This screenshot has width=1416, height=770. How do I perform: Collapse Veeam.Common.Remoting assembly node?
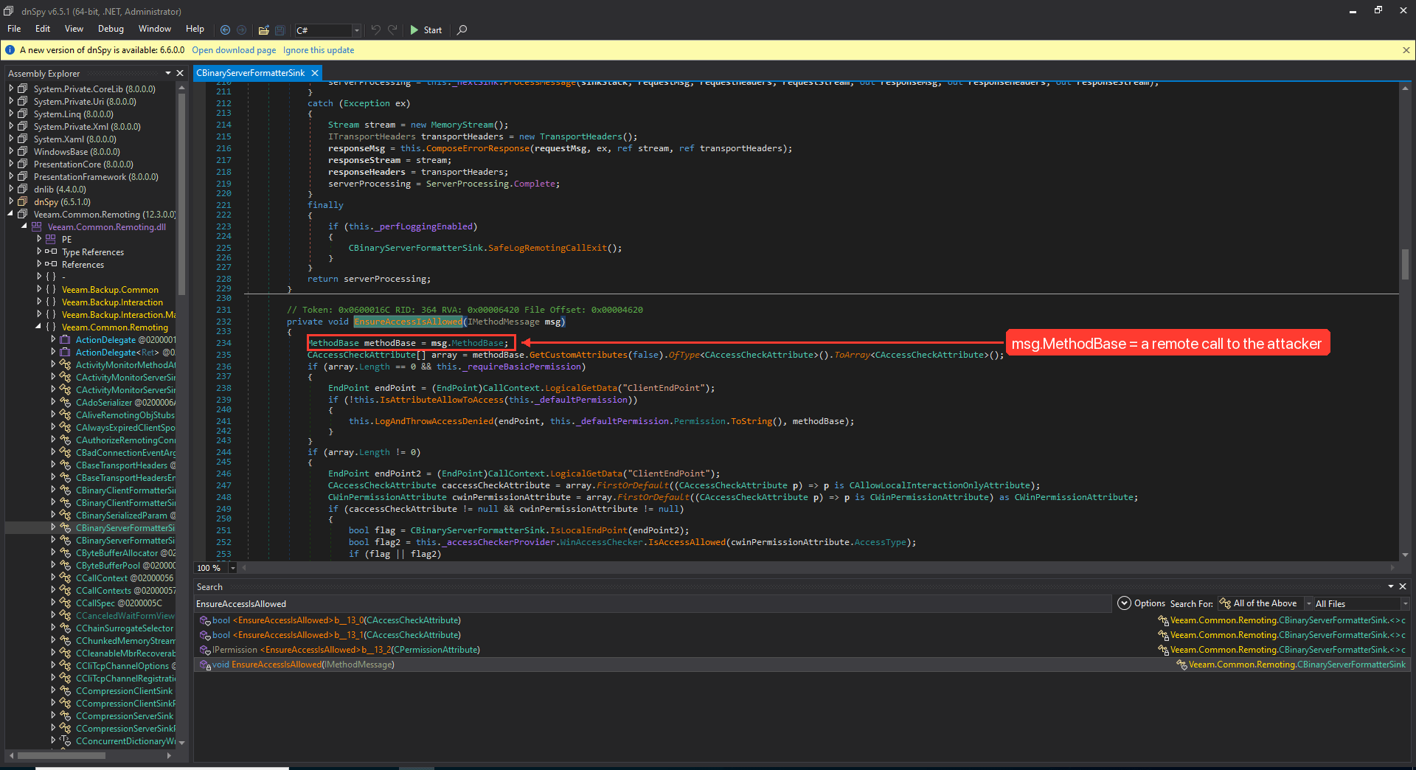click(x=11, y=214)
